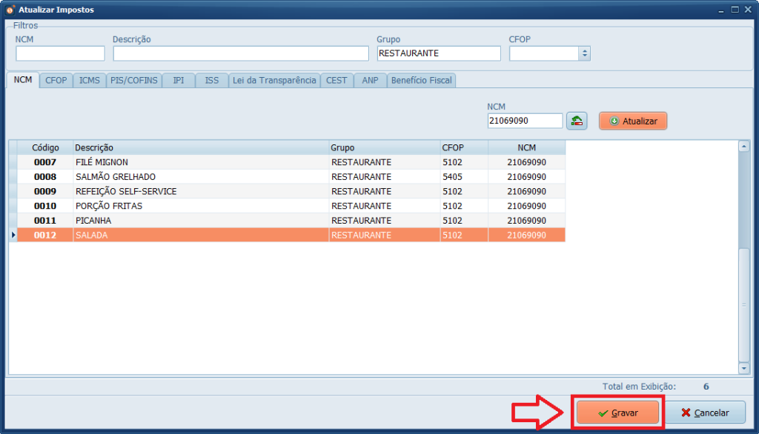Click scrollbar down arrow in grid
The image size is (759, 434).
coord(743,368)
